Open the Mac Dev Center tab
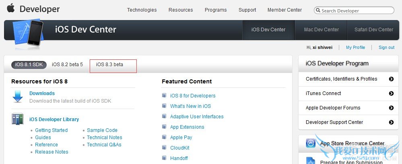Screen dimensions: 402x164 pos(322,30)
